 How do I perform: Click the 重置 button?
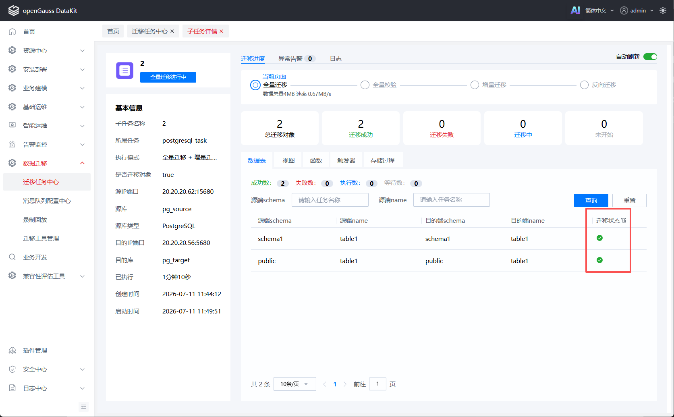pyautogui.click(x=629, y=200)
